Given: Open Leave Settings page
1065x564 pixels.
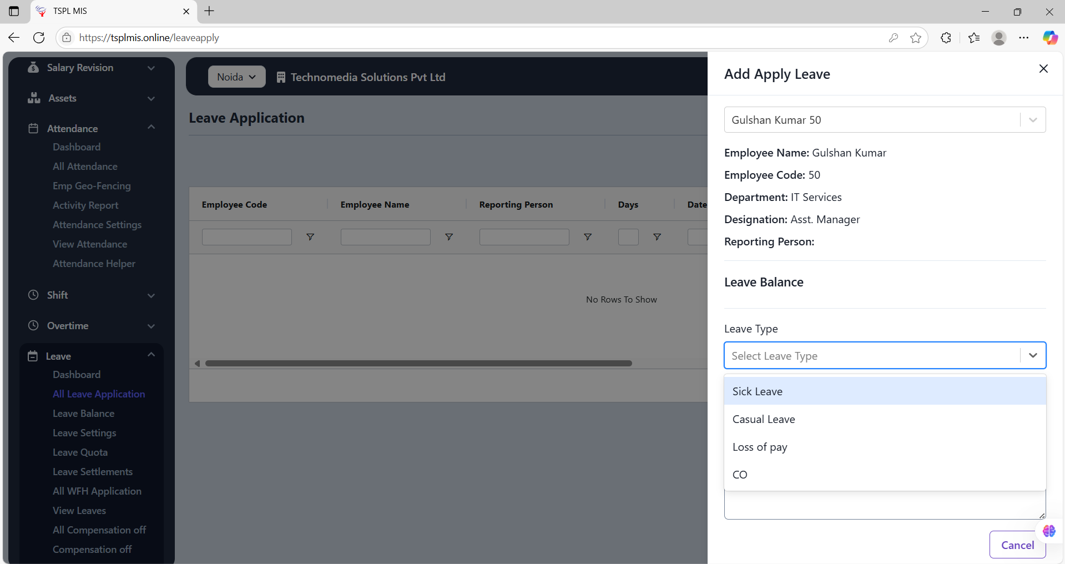Looking at the screenshot, I should [84, 433].
